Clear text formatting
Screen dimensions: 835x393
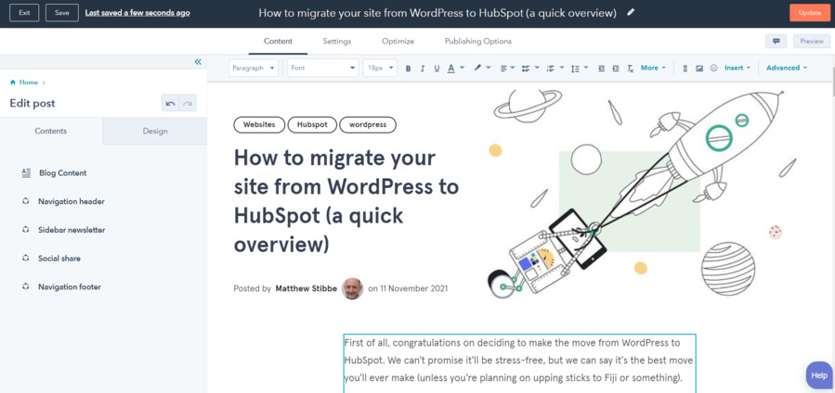(x=631, y=68)
